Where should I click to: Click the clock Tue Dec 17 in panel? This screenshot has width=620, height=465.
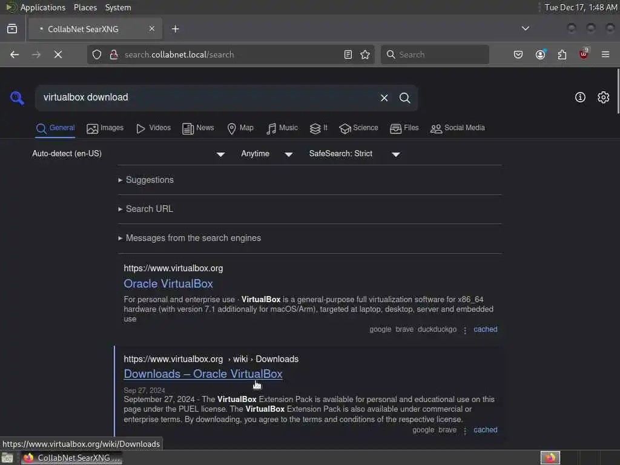click(x=581, y=7)
